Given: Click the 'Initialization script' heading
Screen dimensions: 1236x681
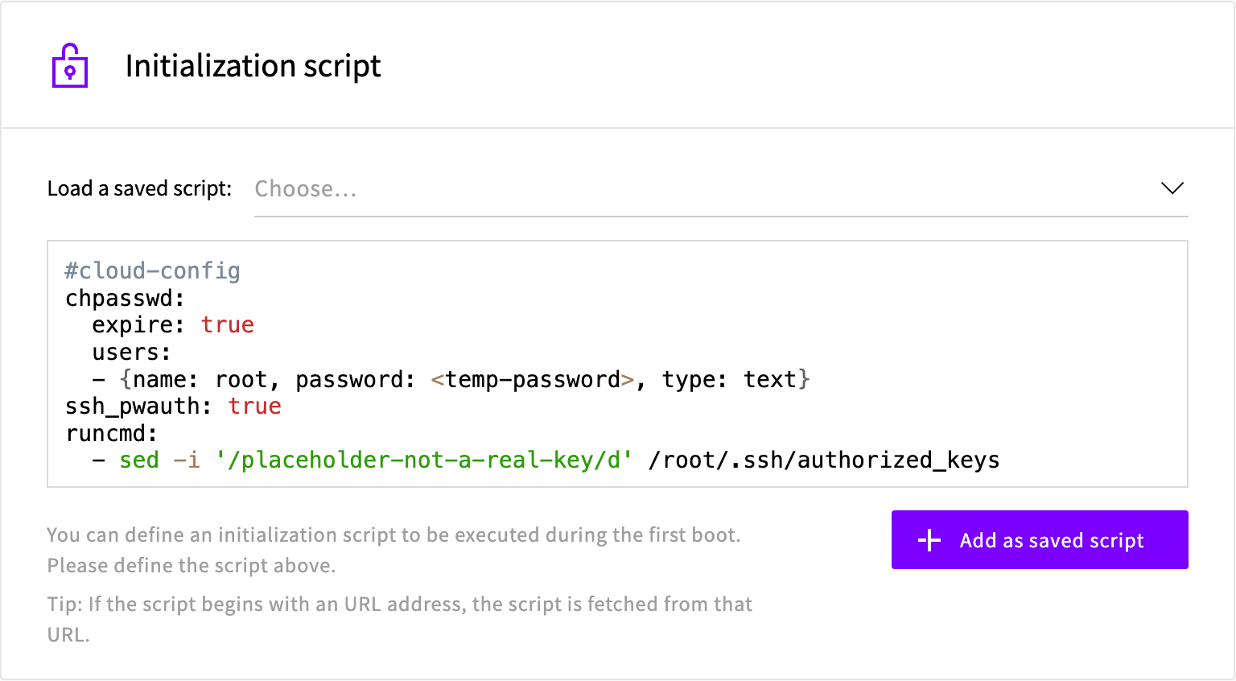Looking at the screenshot, I should click(253, 66).
